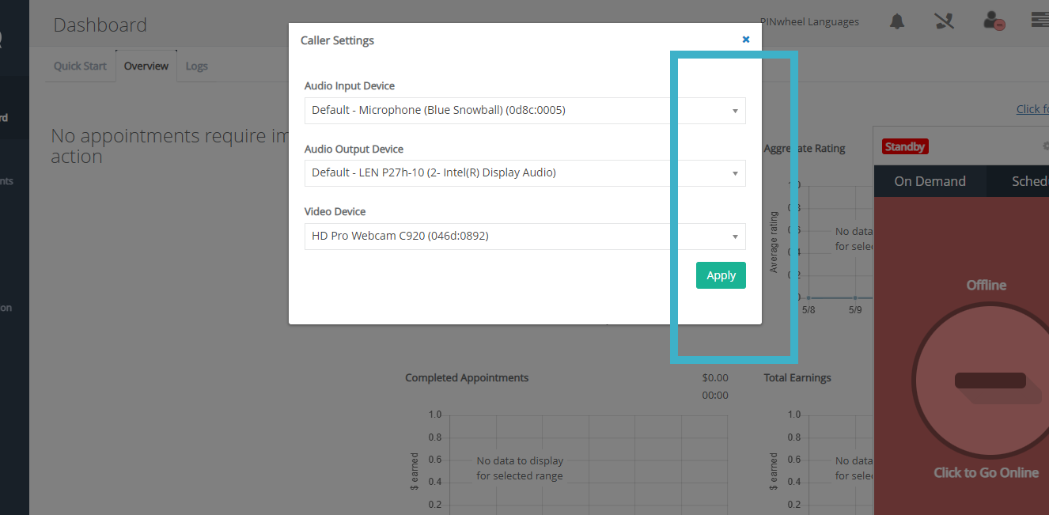Screen dimensions: 1049x515
Task: Follow the "Click fo..." link
Action: click(1032, 109)
